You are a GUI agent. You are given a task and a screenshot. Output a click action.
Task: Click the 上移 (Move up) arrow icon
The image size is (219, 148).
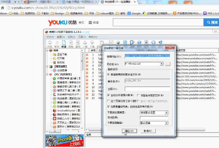85,43
